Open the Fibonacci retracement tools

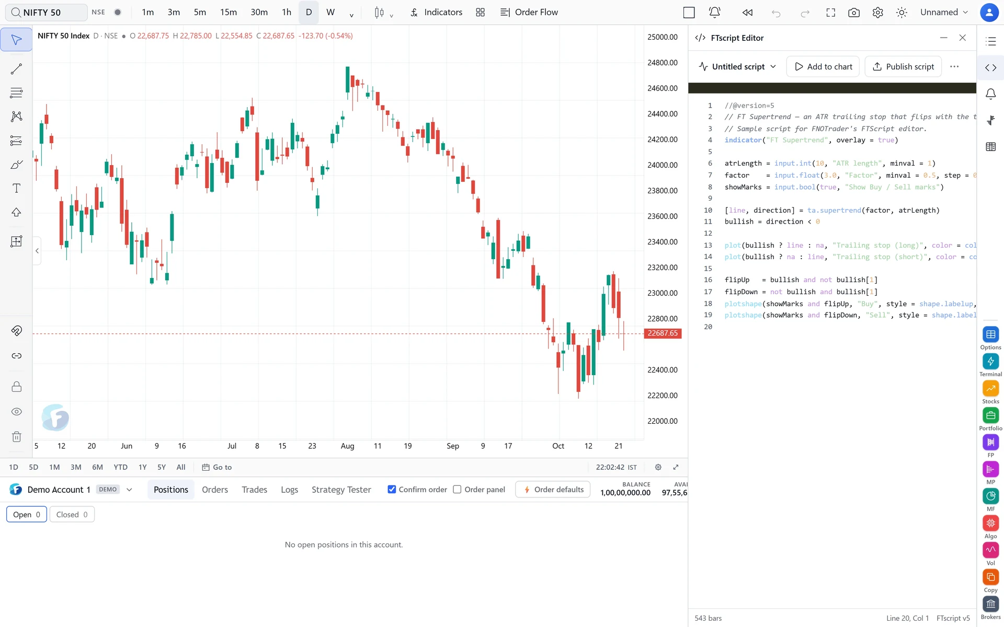(16, 93)
